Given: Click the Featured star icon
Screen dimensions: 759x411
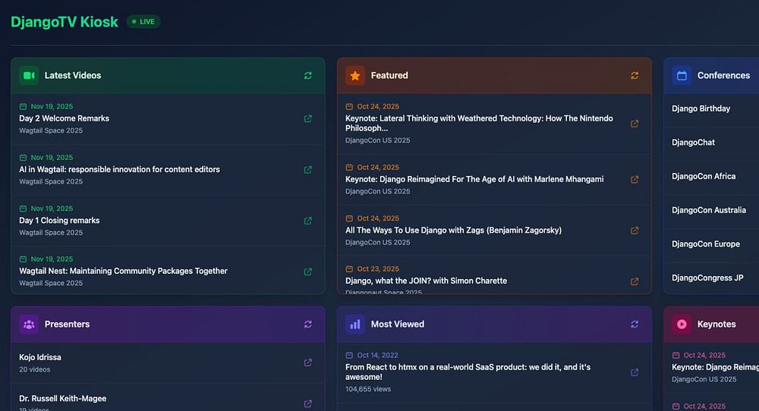Looking at the screenshot, I should click(355, 76).
